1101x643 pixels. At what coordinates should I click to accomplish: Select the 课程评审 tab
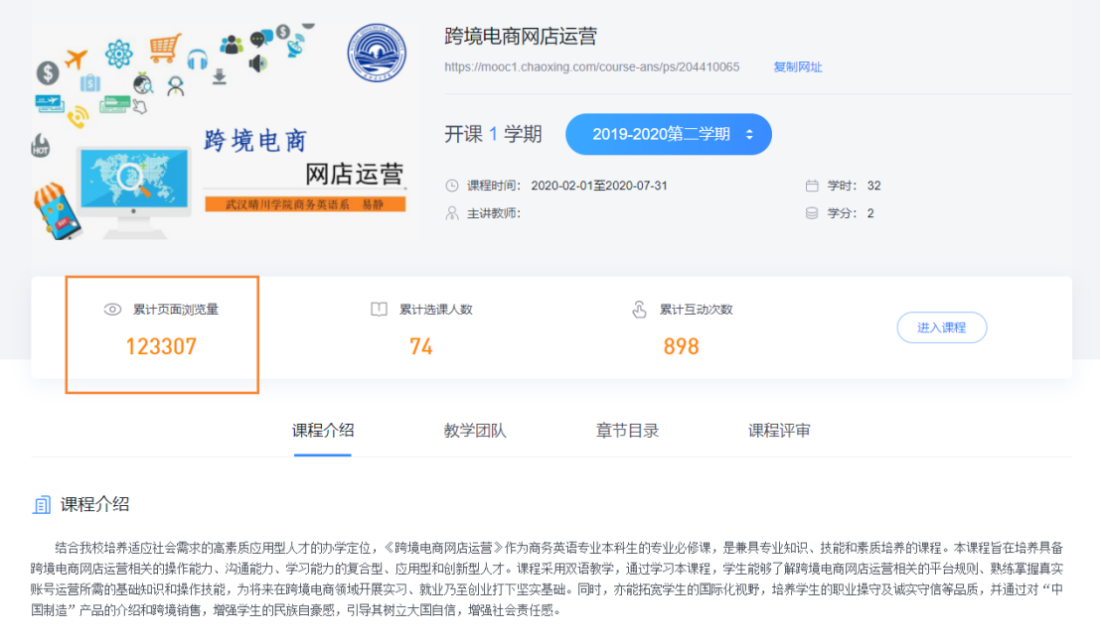click(x=779, y=431)
